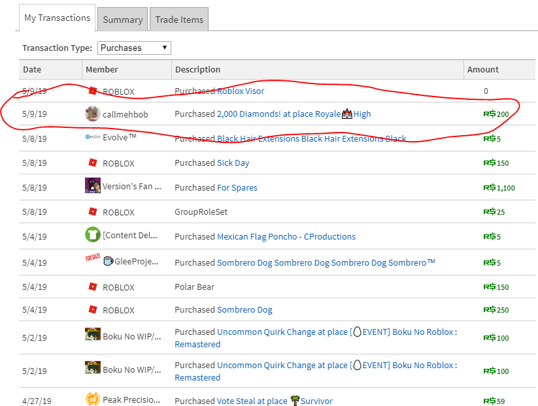Open Vote Steal at place Survivor link
The width and height of the screenshot is (538, 406).
click(275, 401)
